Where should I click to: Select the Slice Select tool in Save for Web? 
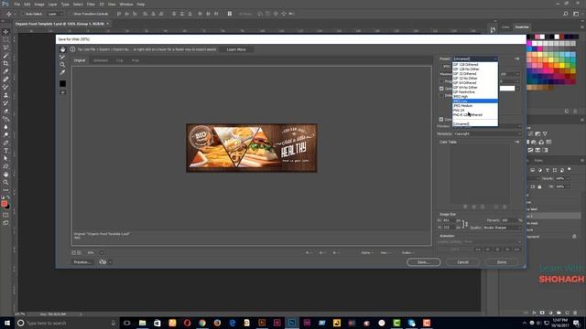pos(62,57)
